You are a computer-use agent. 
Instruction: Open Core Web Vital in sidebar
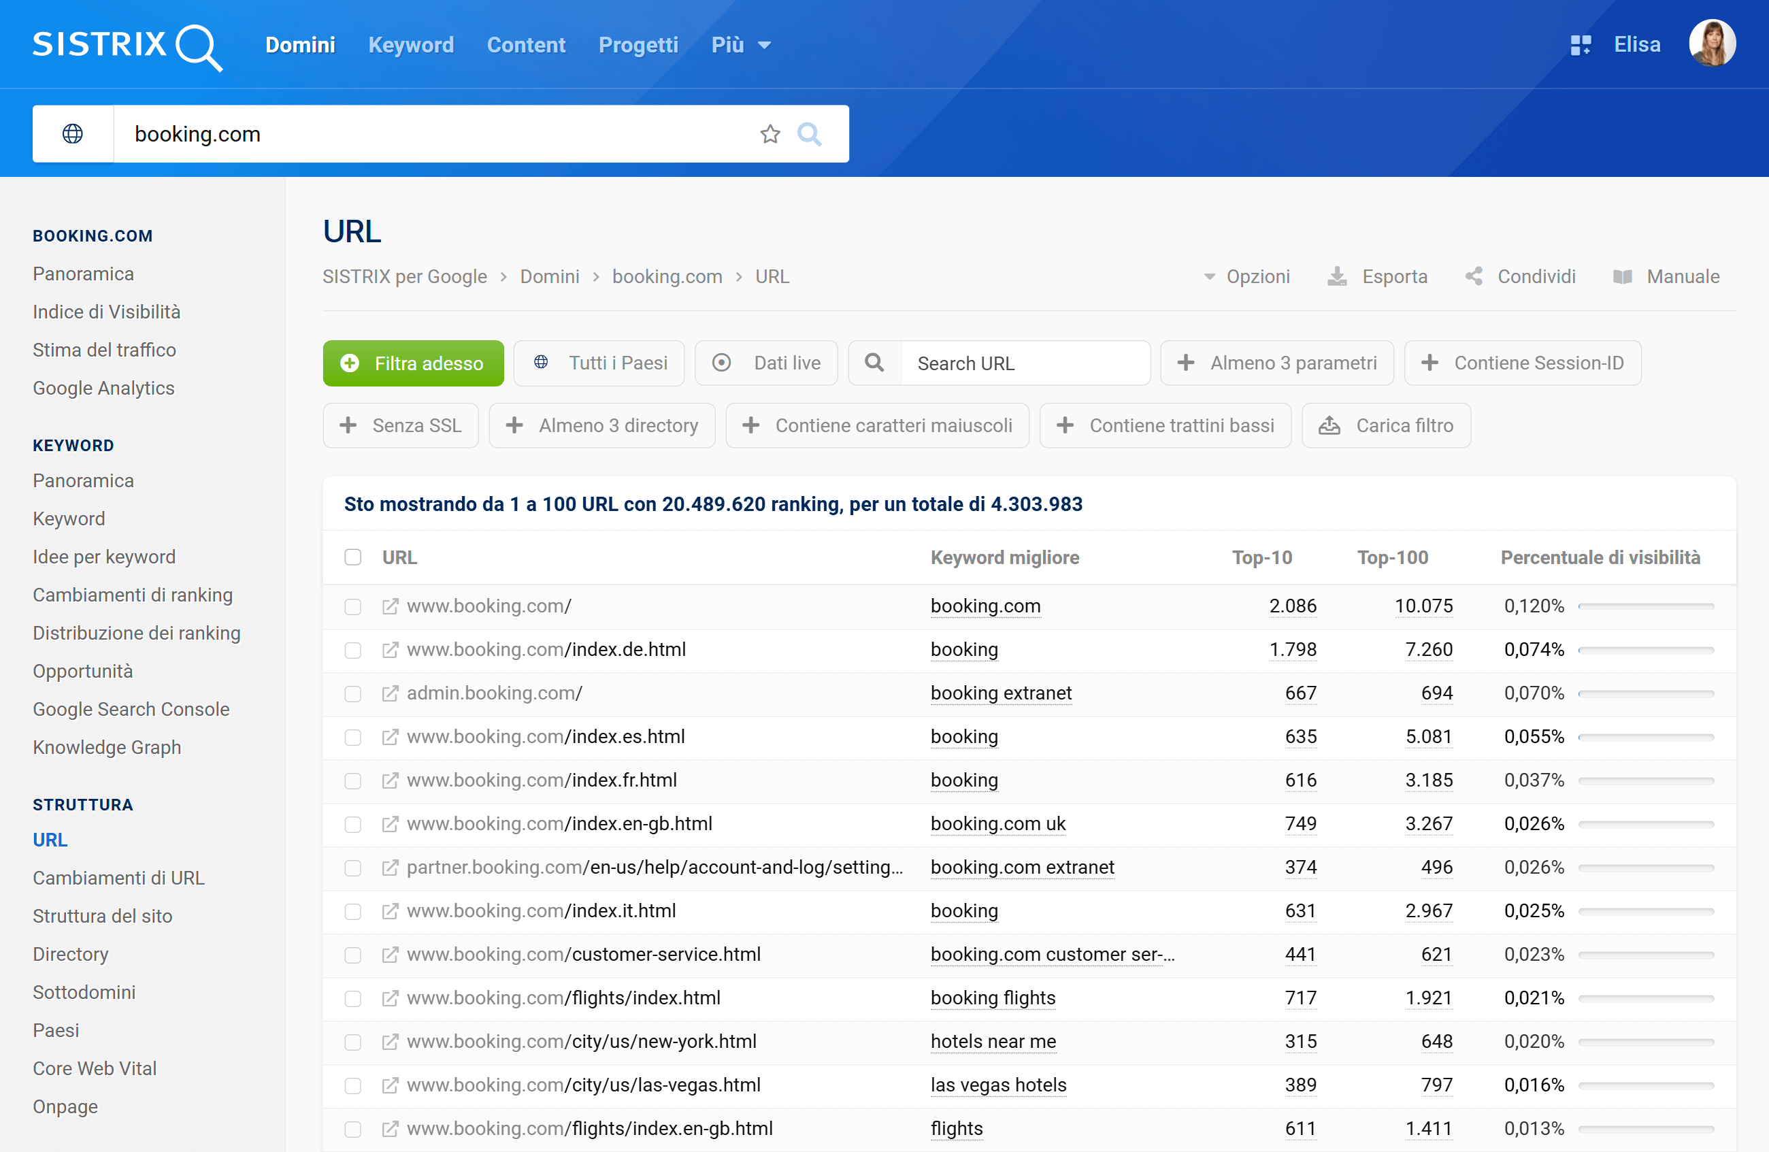[x=95, y=1068]
